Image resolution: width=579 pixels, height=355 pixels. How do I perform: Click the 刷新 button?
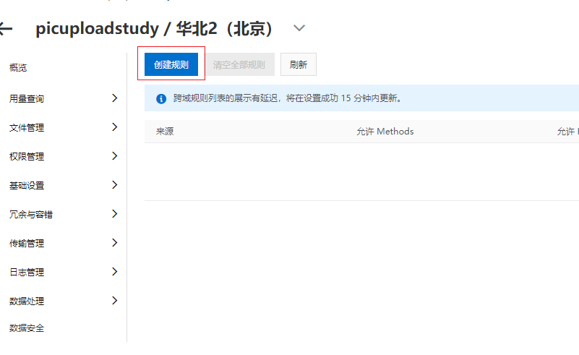click(x=299, y=64)
